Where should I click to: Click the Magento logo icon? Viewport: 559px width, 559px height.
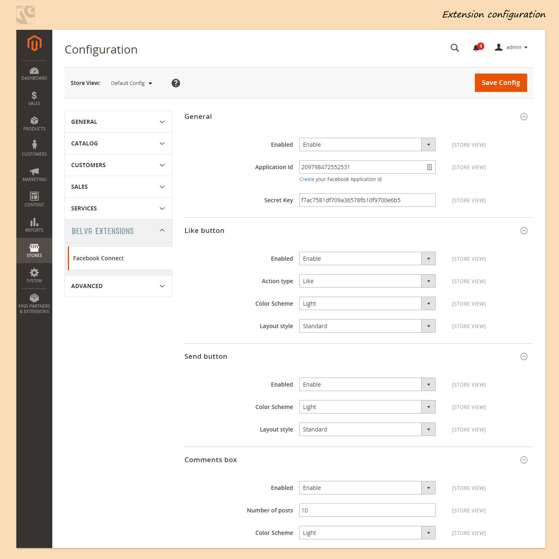(x=34, y=43)
